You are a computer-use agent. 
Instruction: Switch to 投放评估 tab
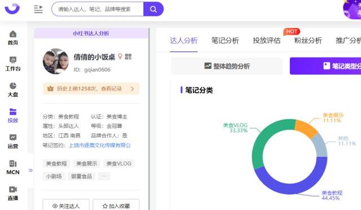[x=267, y=41]
